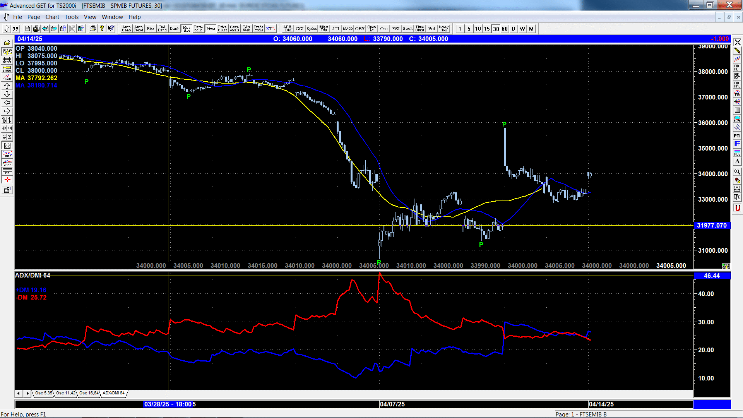Click the red crosshair tool
The image size is (743, 418).
tap(7, 180)
